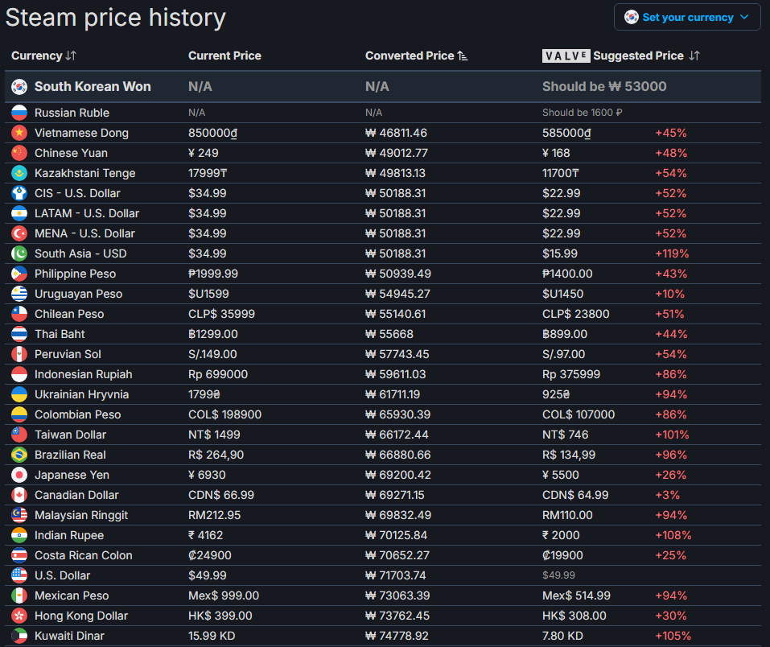
Task: Click the LATAM - U.S. Dollar flag icon
Action: tap(19, 213)
